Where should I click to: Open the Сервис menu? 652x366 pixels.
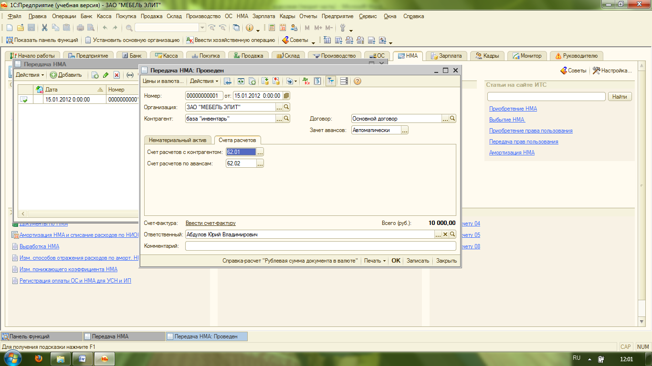coord(368,16)
